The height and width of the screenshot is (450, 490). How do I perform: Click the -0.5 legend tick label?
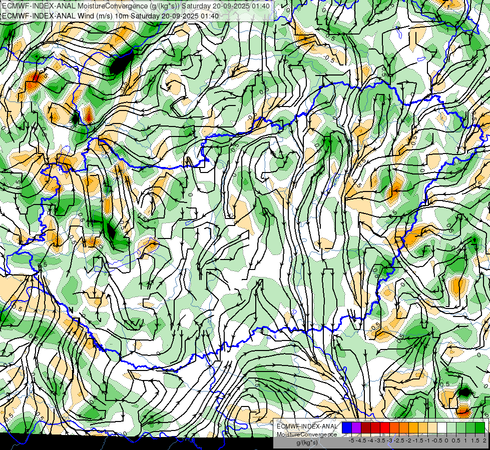(437, 440)
